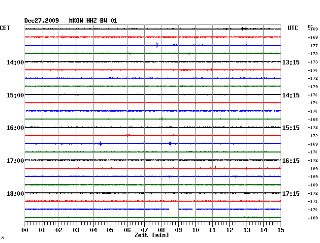Click the red trace spike in the 17:00 hour
This screenshot has height=243, width=320.
click(x=216, y=168)
